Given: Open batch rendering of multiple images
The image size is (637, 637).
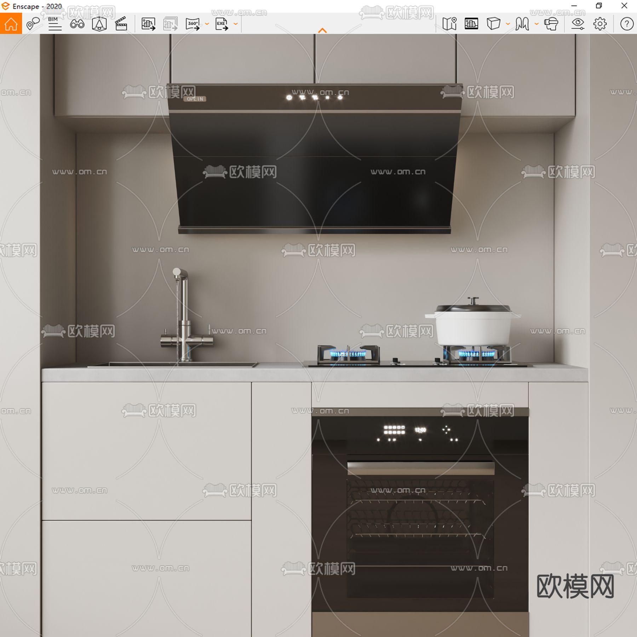Looking at the screenshot, I should coord(169,24).
